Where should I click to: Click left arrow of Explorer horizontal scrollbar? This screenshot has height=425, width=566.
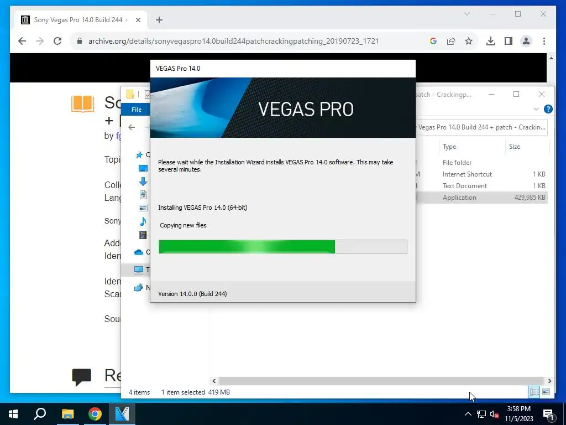[x=214, y=381]
